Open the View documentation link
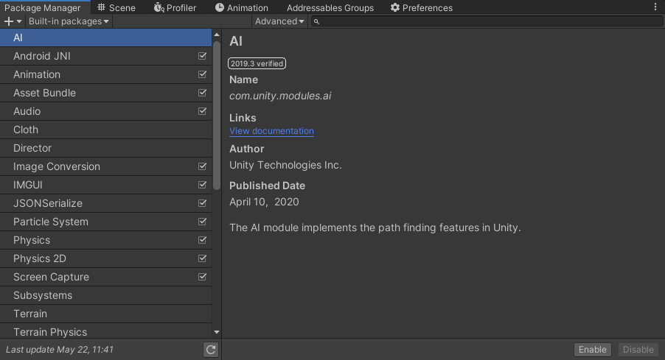This screenshot has height=360, width=665. point(271,131)
